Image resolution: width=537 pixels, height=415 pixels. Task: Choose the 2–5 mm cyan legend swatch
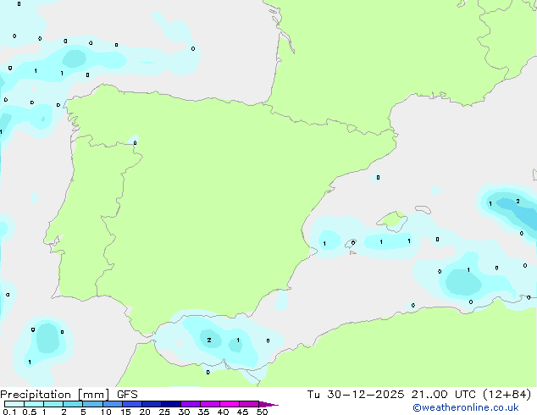[73, 404]
